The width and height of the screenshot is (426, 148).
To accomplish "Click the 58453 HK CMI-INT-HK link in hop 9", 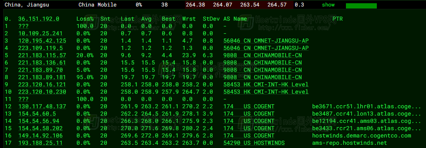I will tap(266, 85).
